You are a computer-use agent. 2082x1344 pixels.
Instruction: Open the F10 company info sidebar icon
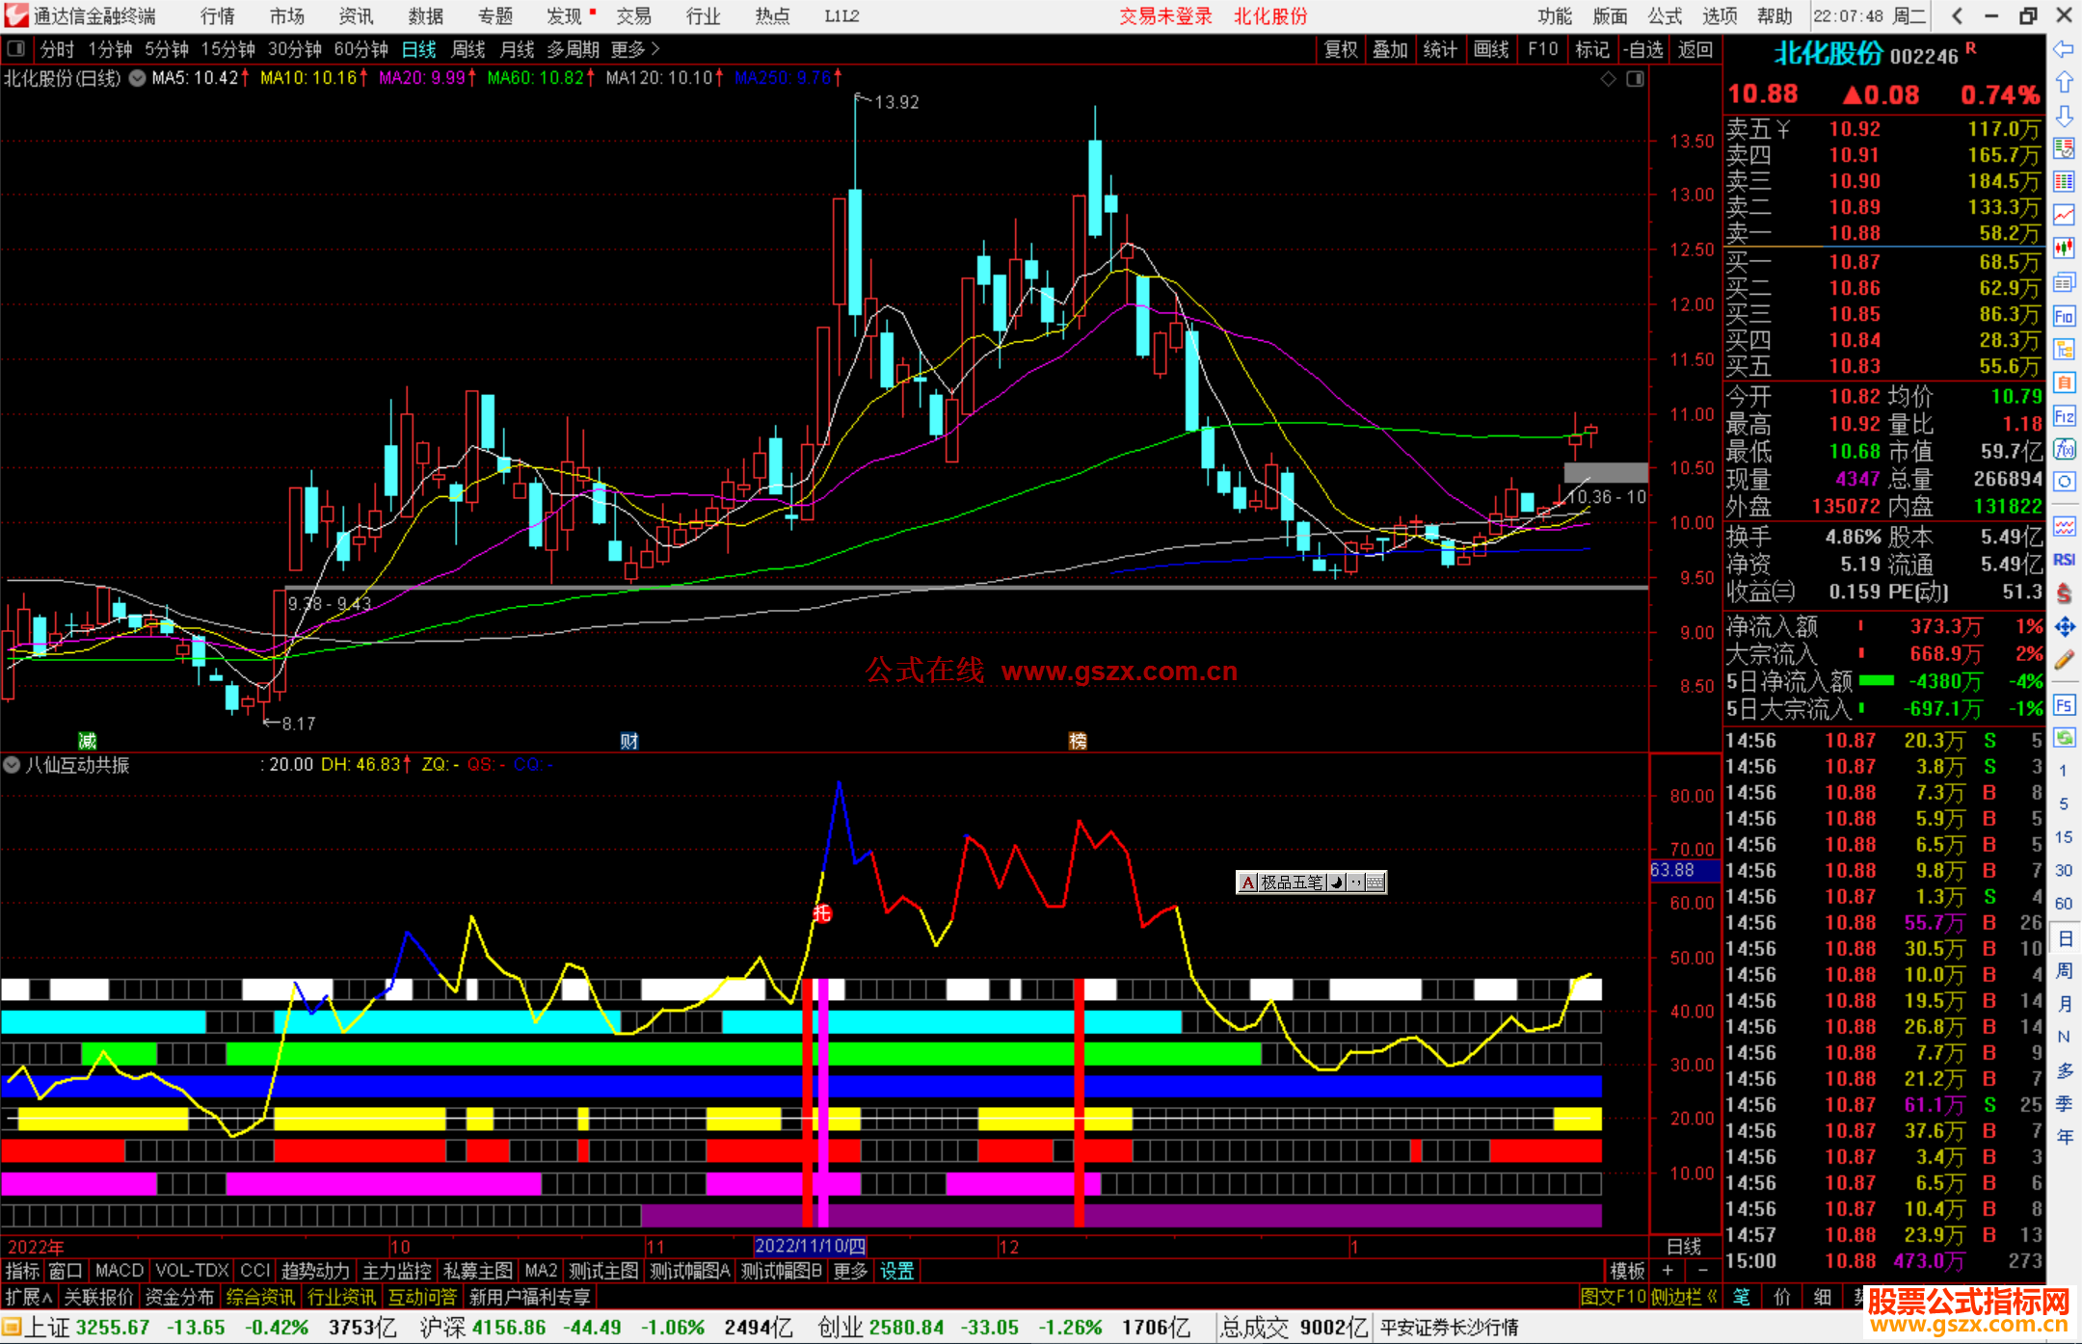point(2064,316)
